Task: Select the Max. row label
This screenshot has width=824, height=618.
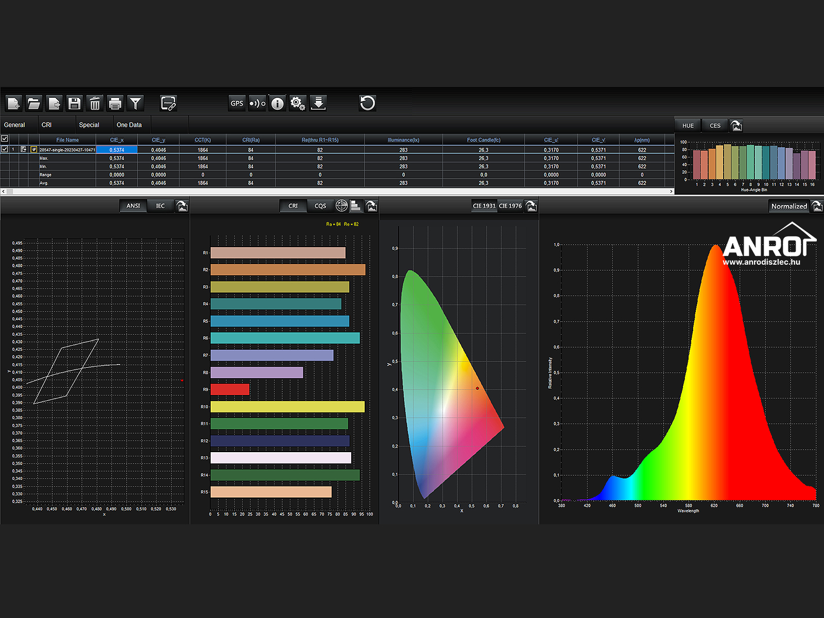Action: [x=44, y=158]
